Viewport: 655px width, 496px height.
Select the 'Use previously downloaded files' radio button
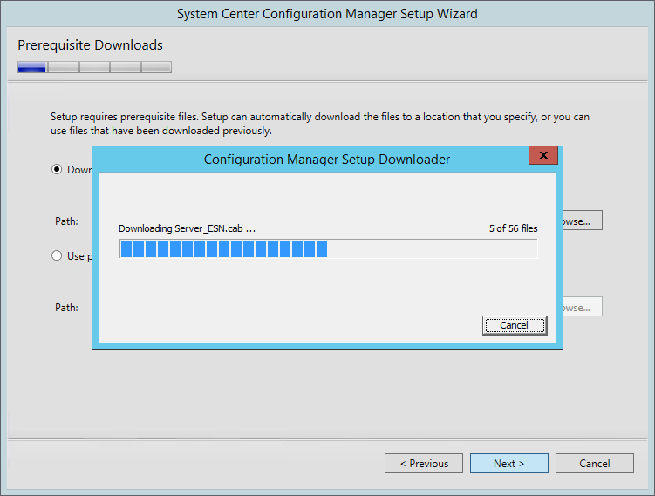click(x=57, y=255)
